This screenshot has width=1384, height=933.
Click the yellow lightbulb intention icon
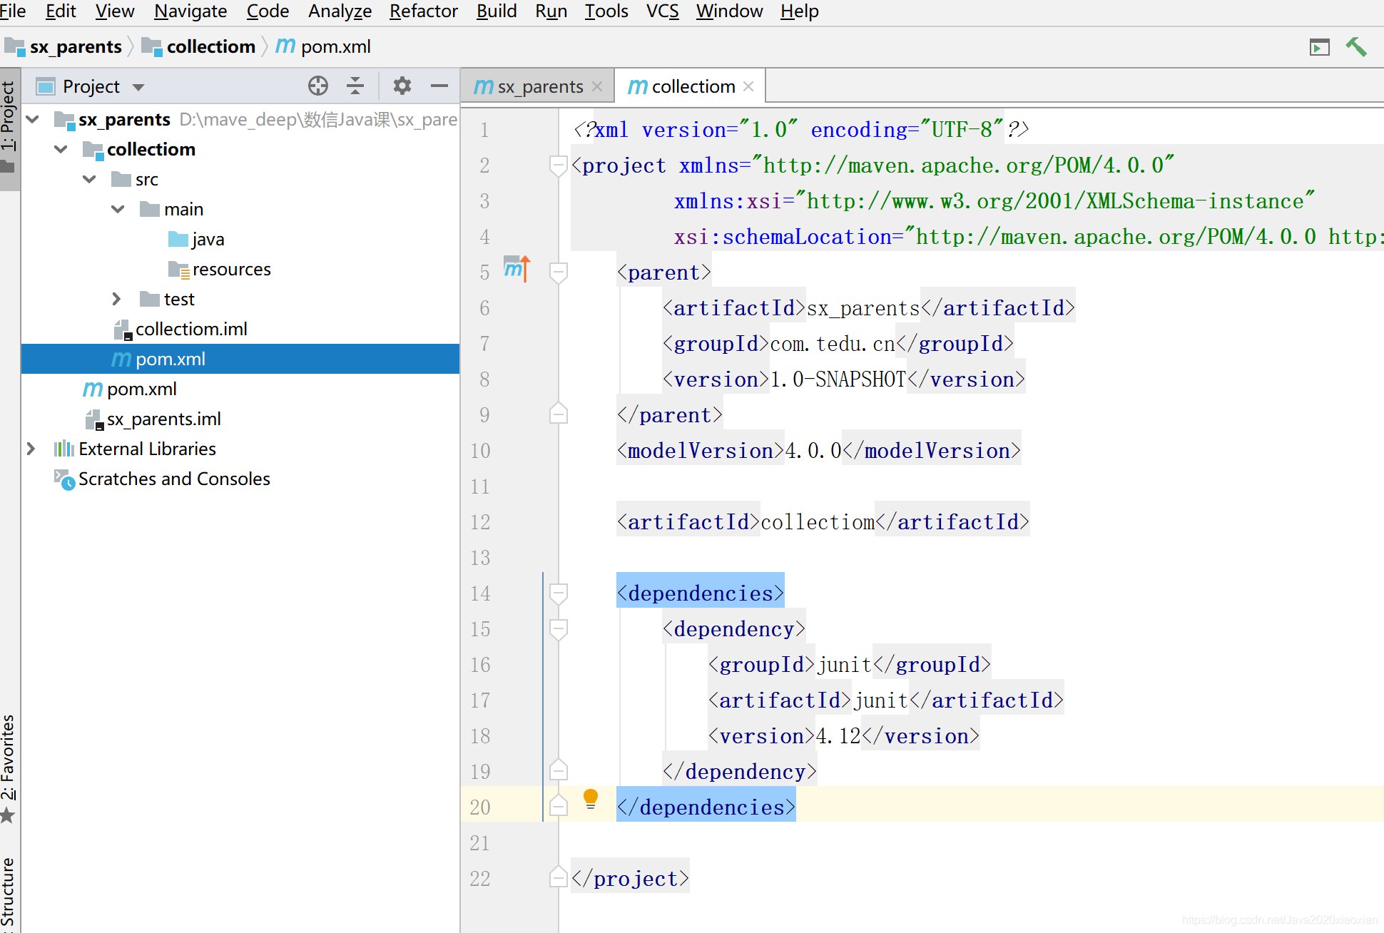590,798
